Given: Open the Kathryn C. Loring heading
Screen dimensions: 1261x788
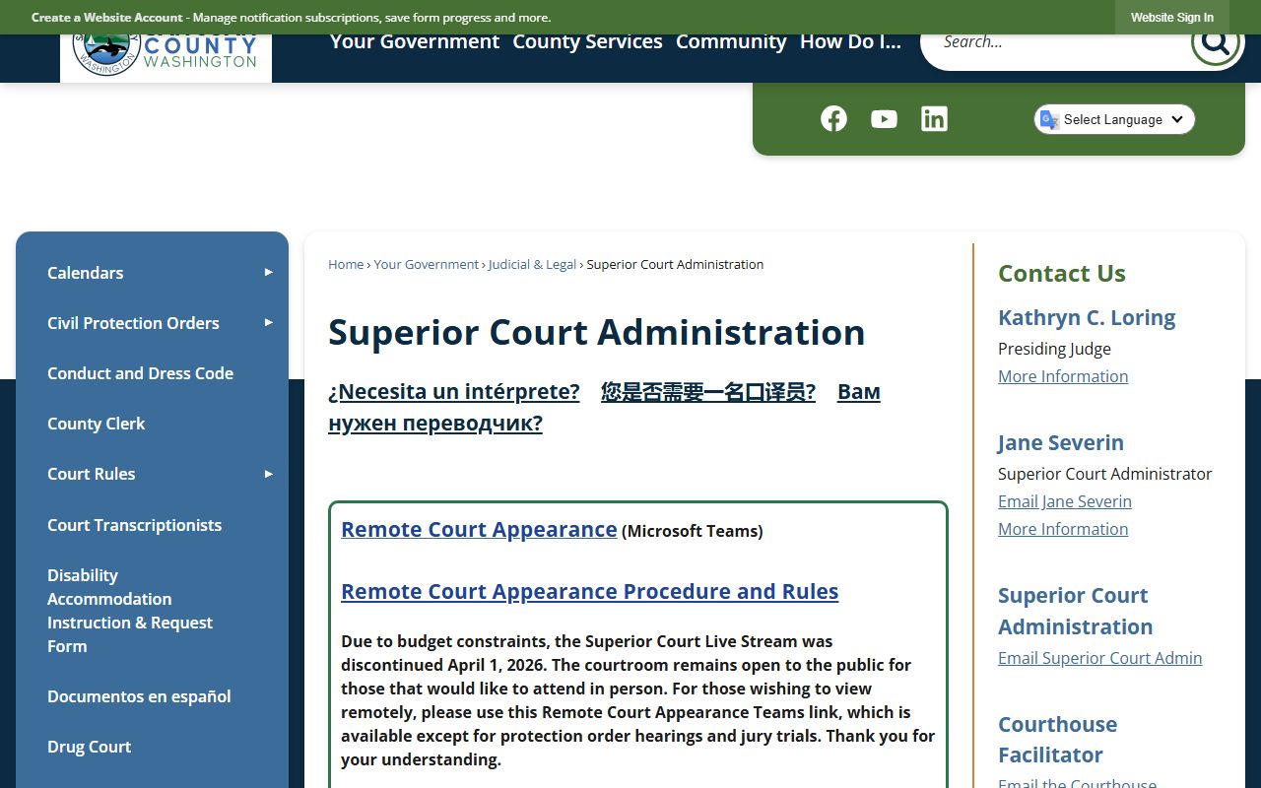Looking at the screenshot, I should [x=1087, y=317].
